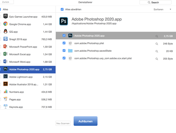Uncheck the com.adobe.Photoshop.plist checkbox
This screenshot has height=133, width=176.
coord(64,43)
